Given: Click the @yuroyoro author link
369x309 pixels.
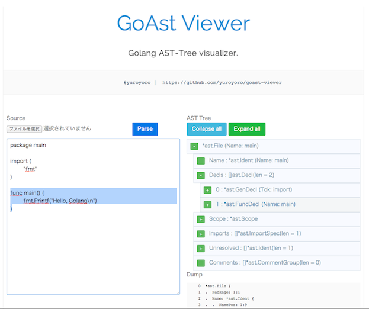Looking at the screenshot, I should [x=136, y=83].
